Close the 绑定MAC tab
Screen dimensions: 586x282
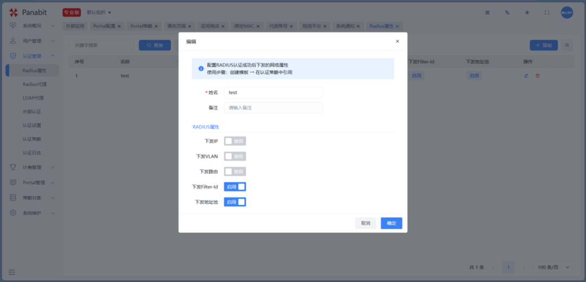pyautogui.click(x=258, y=26)
